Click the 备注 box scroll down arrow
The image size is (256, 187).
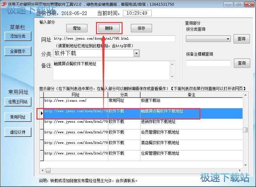[172, 76]
